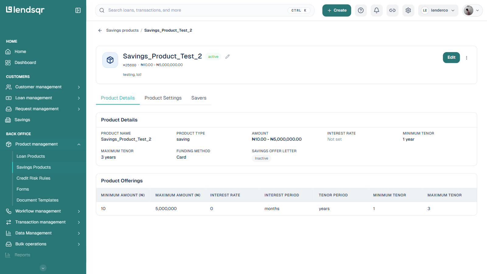Image resolution: width=487 pixels, height=274 pixels.
Task: Open the lenderco organization dropdown
Action: (x=438, y=10)
